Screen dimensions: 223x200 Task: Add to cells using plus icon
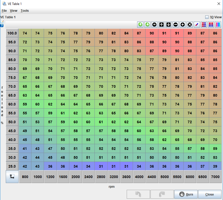click(x=182, y=24)
